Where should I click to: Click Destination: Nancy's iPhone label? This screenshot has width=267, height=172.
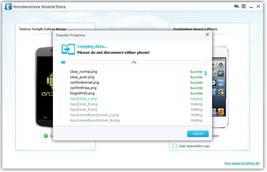click(x=195, y=29)
